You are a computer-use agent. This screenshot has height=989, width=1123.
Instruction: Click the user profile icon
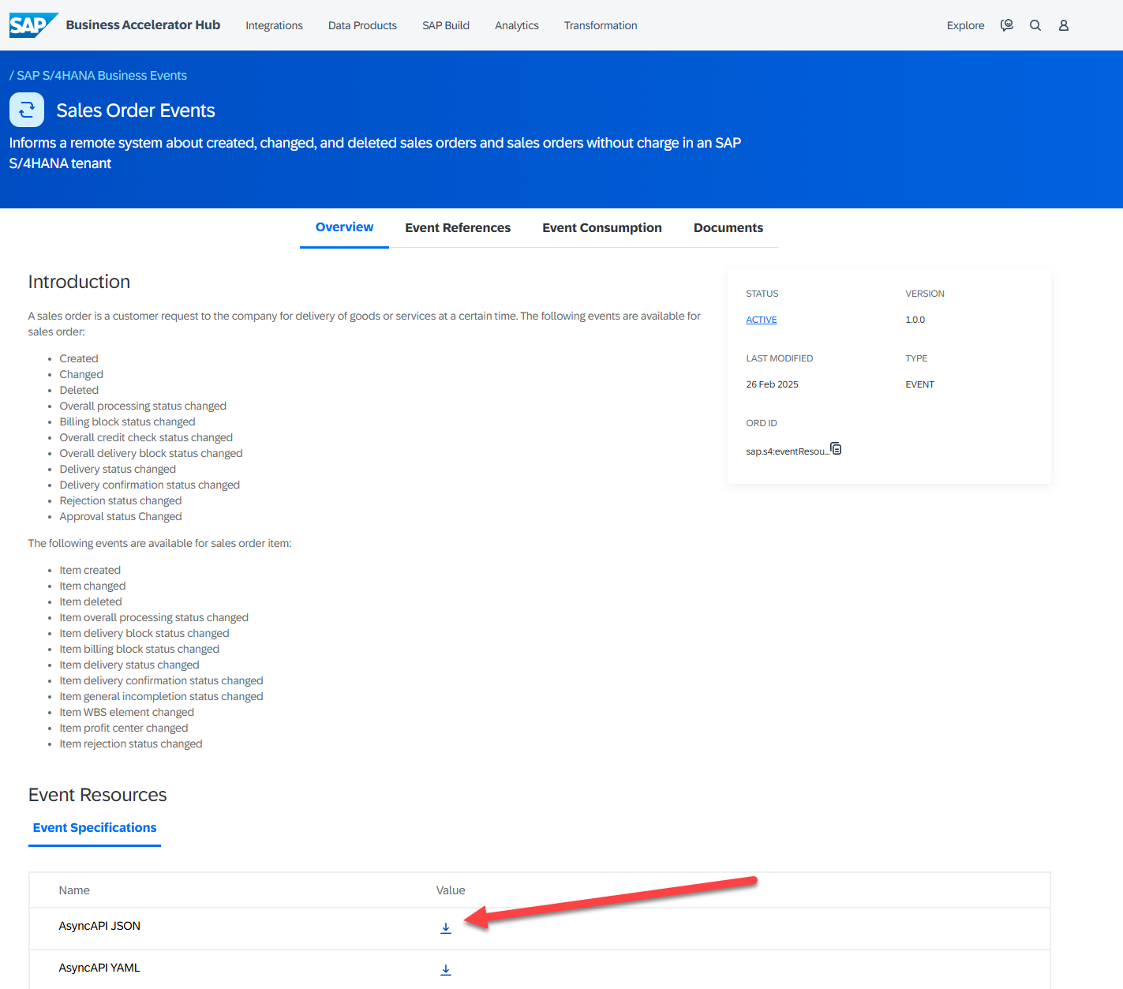1063,25
